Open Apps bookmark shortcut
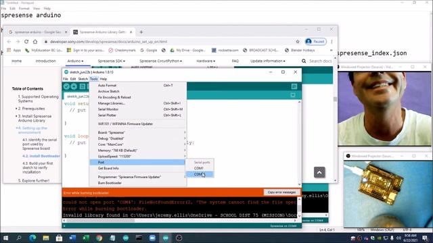Viewport: 433px width, 243px height. pos(14,50)
